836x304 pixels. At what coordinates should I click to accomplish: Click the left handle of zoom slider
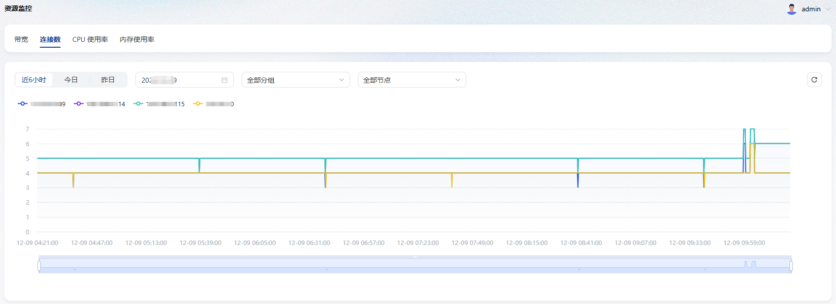pos(39,266)
